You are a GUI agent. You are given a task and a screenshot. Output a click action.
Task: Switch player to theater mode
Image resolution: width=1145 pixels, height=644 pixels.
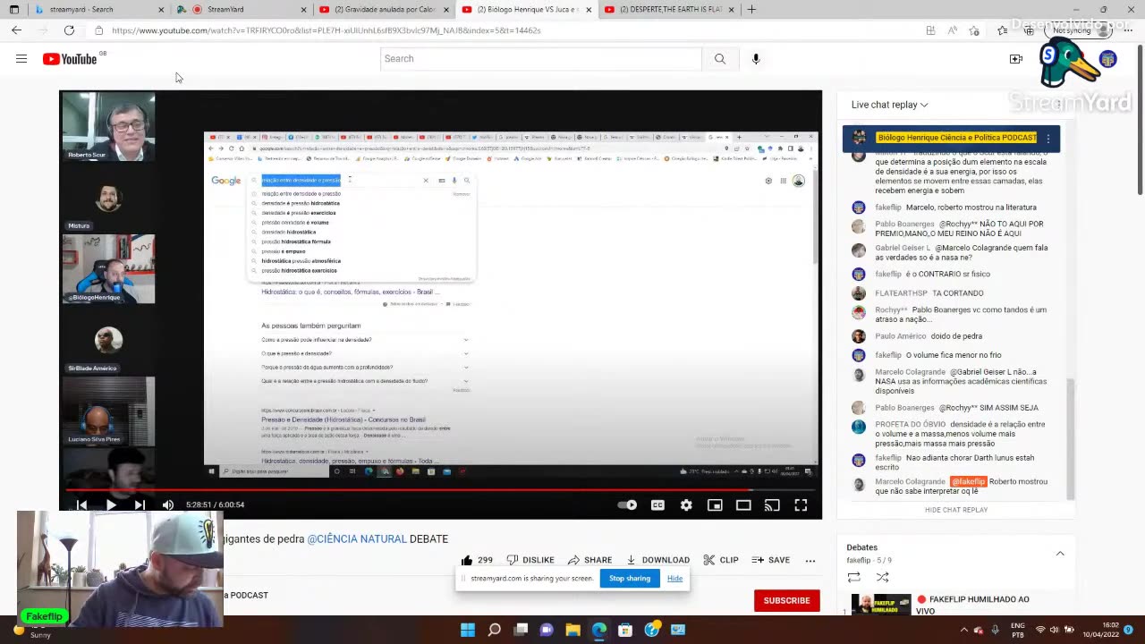point(743,504)
